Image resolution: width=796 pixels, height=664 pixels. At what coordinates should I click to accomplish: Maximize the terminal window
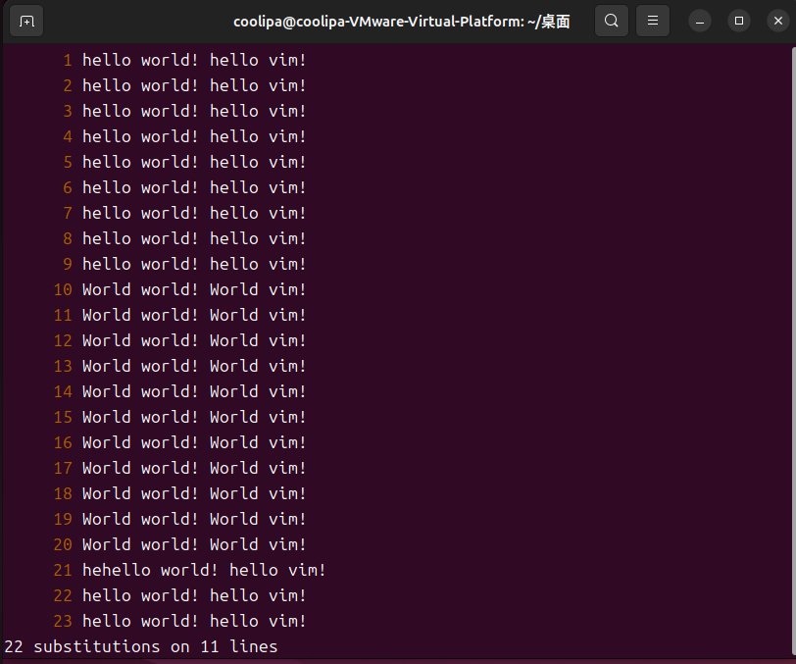738,21
